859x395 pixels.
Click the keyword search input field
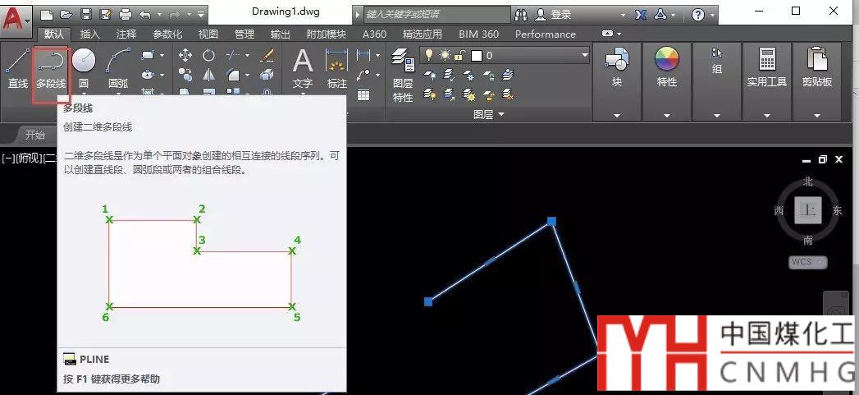(432, 15)
